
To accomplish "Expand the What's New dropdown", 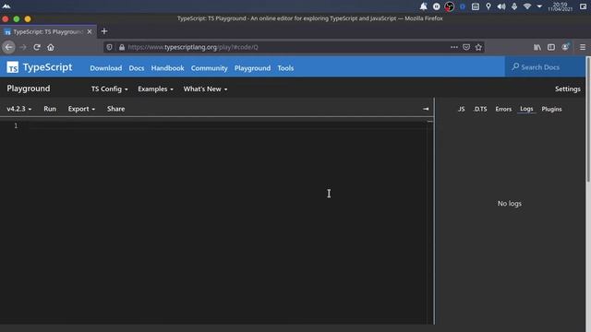I will (x=205, y=89).
